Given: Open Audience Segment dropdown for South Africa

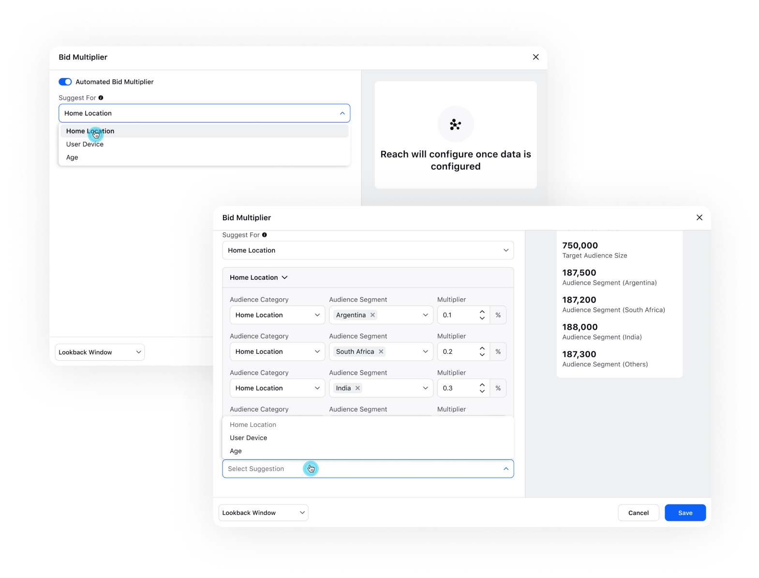Looking at the screenshot, I should coord(425,351).
